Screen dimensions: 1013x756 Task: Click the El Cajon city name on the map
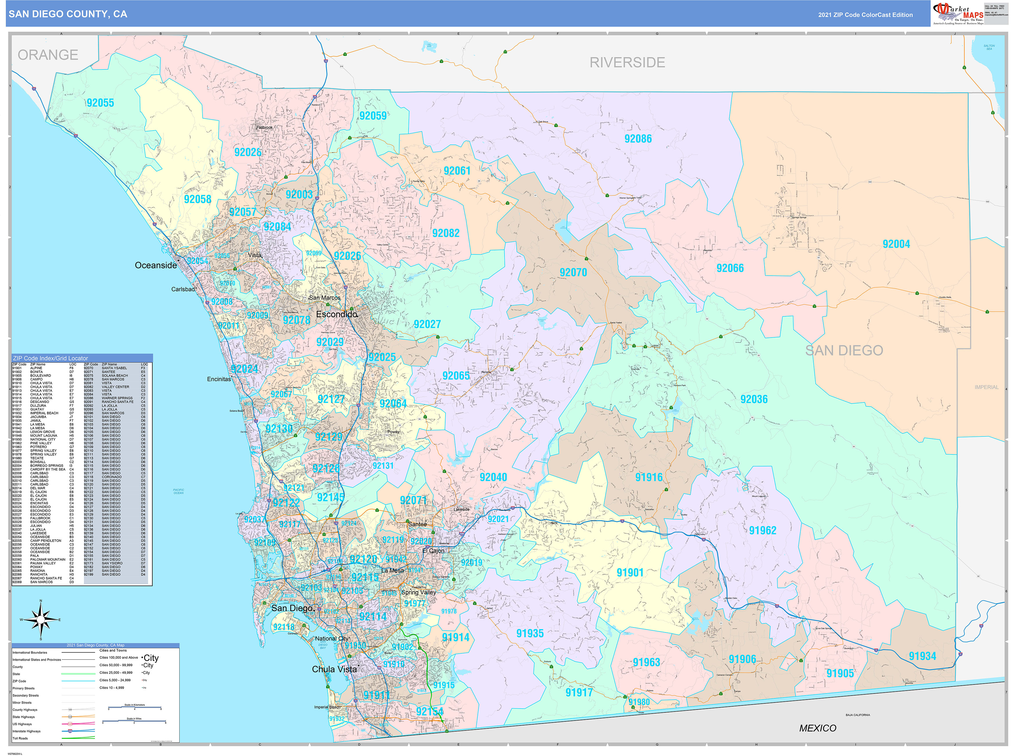pyautogui.click(x=433, y=550)
